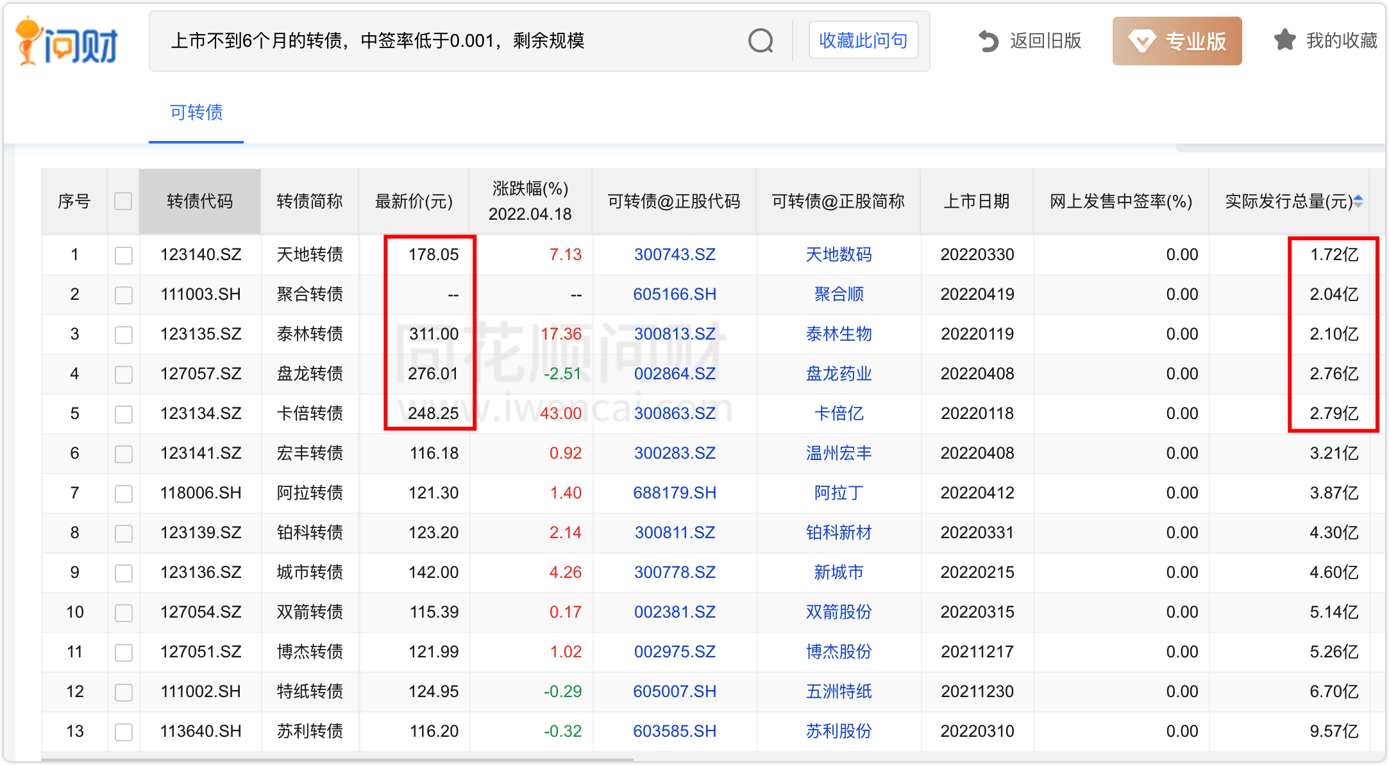Viewport: 1389px width, 765px height.
Task: Open stock link 300743.SZ
Action: click(674, 254)
